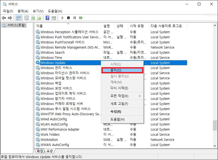
Task: Select Windows Perception 시뮬레이션 서비스 row
Action: 111,32
